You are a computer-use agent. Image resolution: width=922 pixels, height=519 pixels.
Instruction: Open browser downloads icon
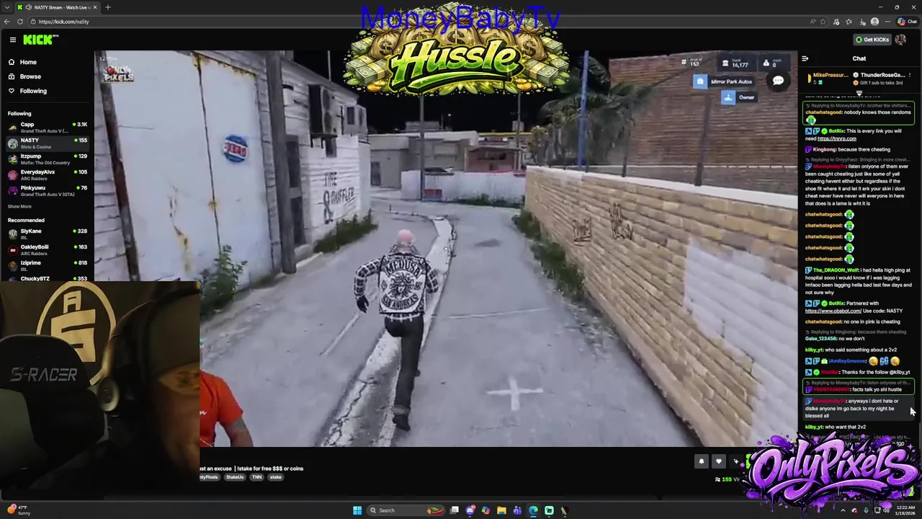861,22
